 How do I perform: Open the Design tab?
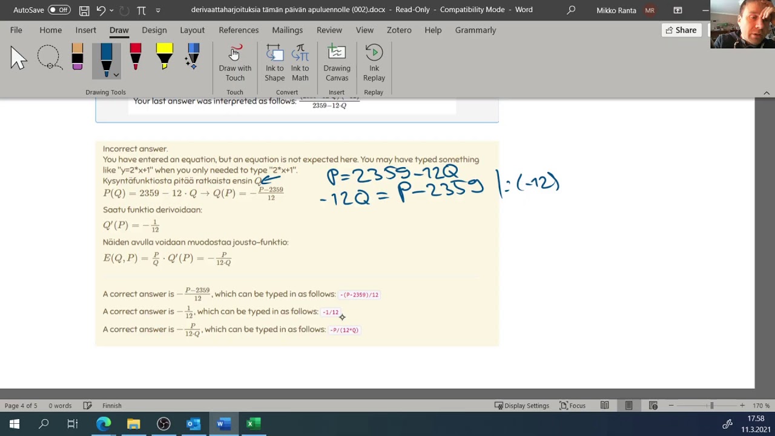[154, 30]
